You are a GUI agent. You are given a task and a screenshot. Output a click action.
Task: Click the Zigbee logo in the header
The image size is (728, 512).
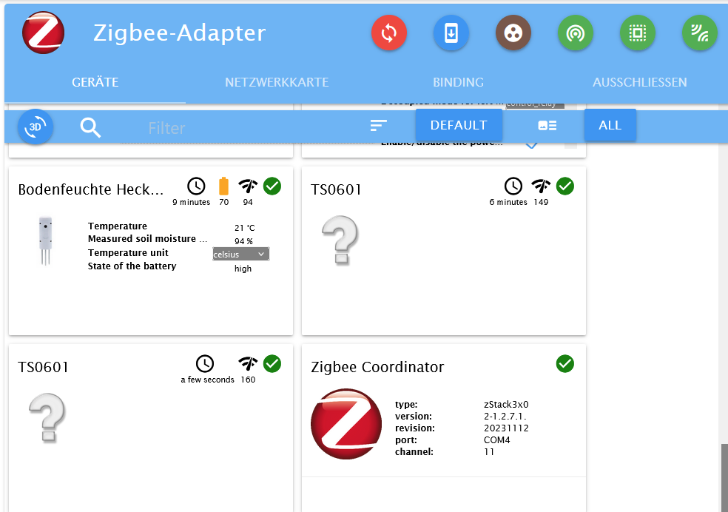[43, 33]
